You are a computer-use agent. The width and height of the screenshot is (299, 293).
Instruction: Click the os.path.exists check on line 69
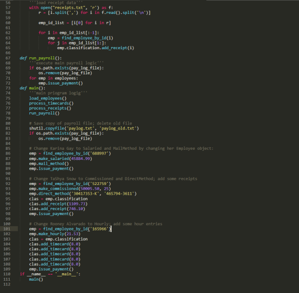66,68
